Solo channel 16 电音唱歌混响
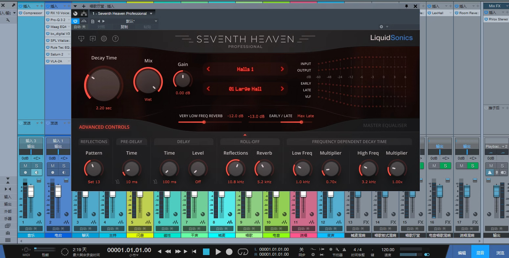This screenshot has width=509, height=258. pos(445,166)
